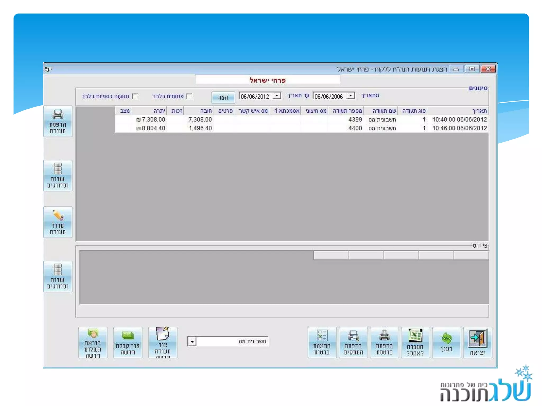542x406 pixels.
Task: Click the Show button (הצג)
Action: [x=223, y=97]
